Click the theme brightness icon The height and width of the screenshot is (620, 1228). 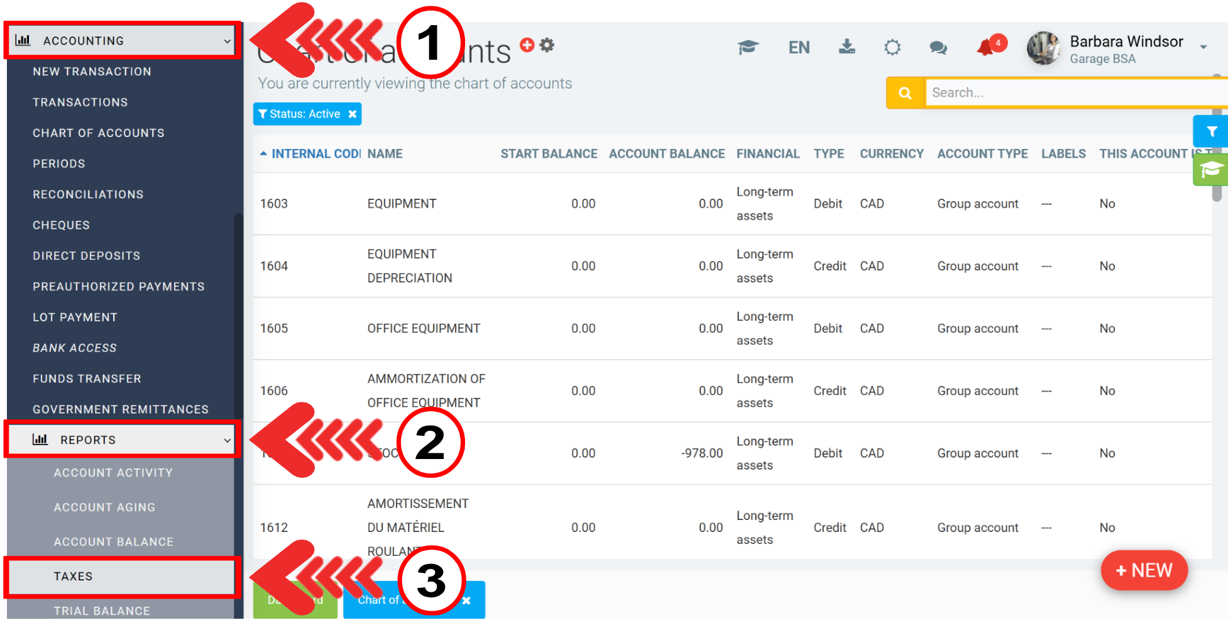(x=892, y=47)
